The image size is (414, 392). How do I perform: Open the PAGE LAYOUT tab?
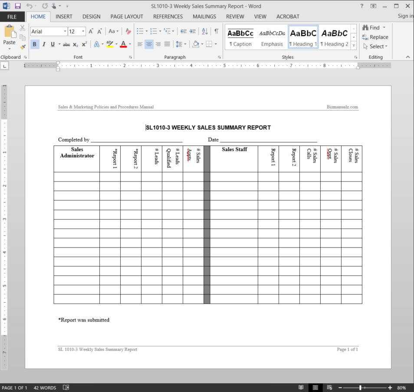pos(126,16)
